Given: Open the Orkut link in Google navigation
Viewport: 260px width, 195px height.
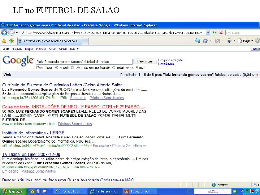Looking at the screenshot, I should [x=53, y=49].
